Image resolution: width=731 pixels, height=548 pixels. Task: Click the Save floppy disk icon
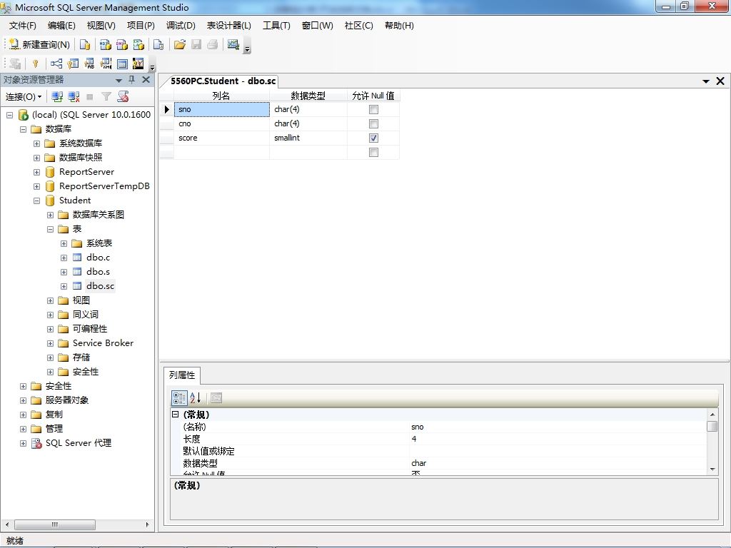(x=196, y=44)
